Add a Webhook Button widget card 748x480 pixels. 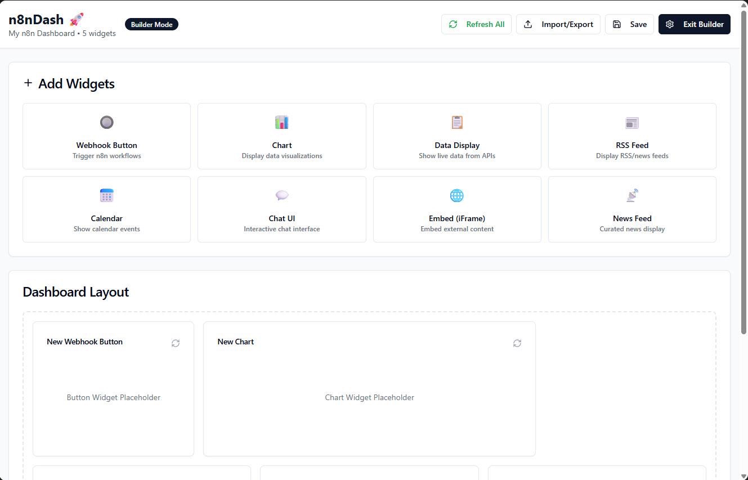(106, 136)
